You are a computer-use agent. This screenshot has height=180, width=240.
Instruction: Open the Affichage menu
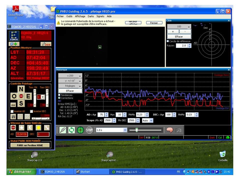80,16
